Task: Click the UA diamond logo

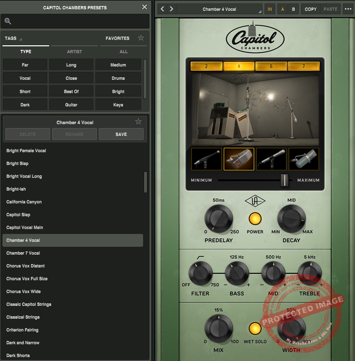Action: coord(255,201)
